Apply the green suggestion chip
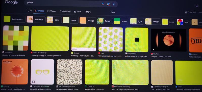This screenshot has width=202, height=92. click(121, 21)
